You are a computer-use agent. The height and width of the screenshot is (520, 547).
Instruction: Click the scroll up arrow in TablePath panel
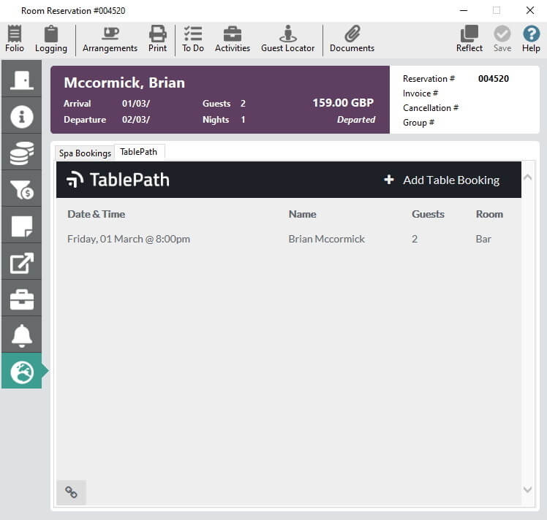click(528, 177)
